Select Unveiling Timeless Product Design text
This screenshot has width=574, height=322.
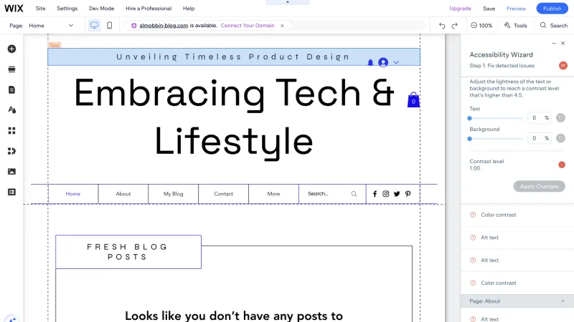tap(233, 57)
